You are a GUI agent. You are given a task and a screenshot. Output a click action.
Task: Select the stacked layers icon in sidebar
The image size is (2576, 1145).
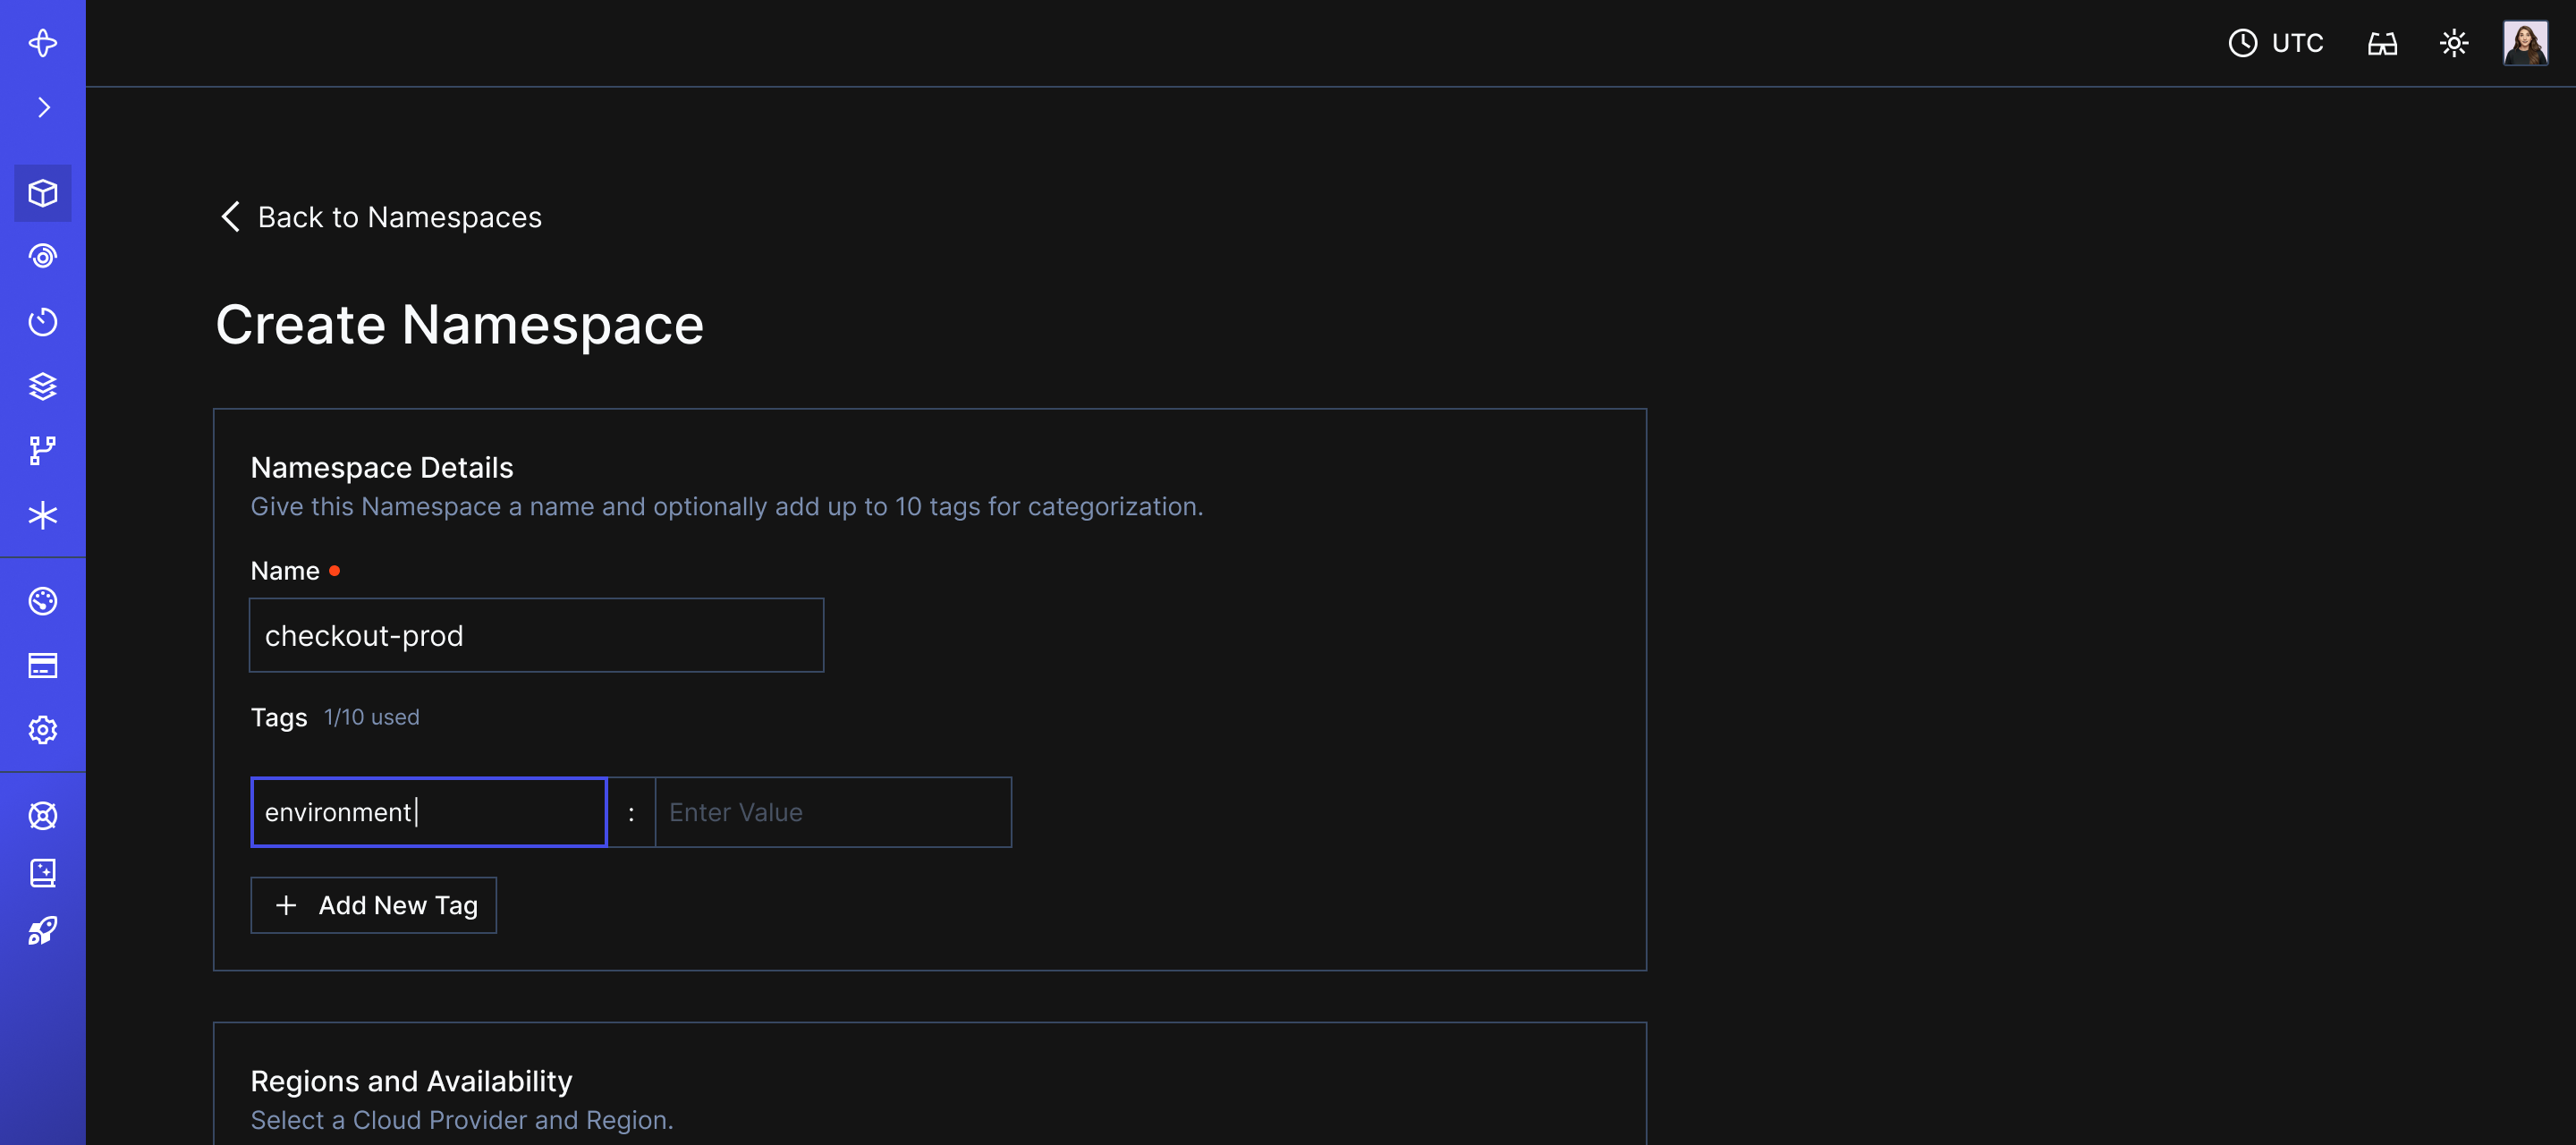click(x=43, y=387)
